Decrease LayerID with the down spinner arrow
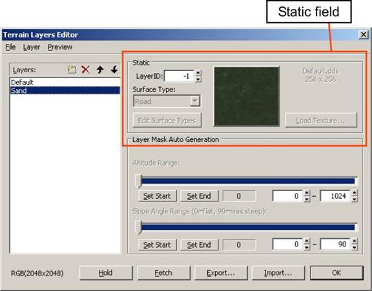The image size is (372, 291). tap(198, 79)
